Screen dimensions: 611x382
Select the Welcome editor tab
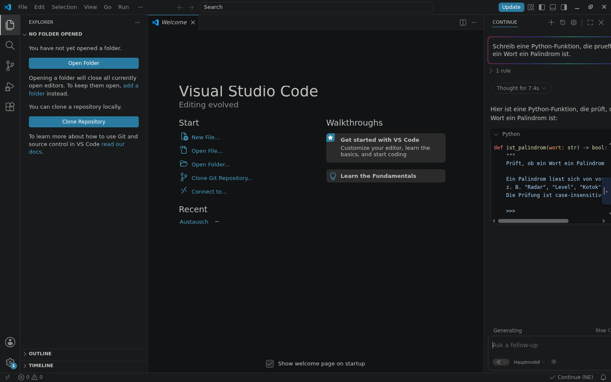click(174, 22)
